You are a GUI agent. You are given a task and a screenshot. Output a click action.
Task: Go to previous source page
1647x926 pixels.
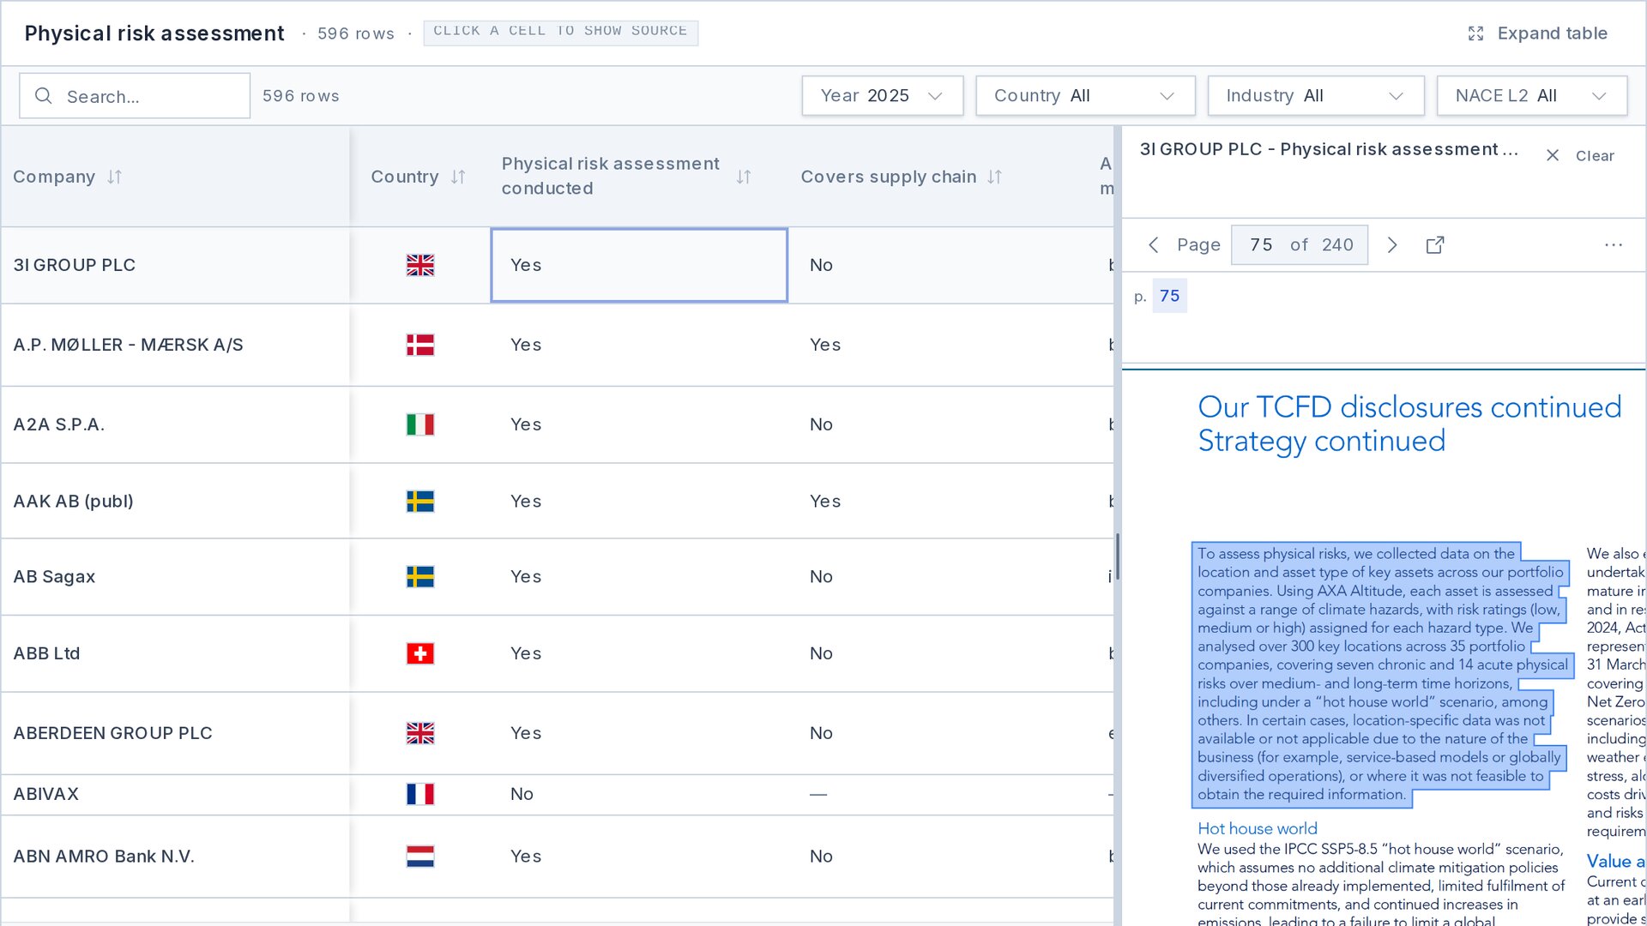(1154, 245)
